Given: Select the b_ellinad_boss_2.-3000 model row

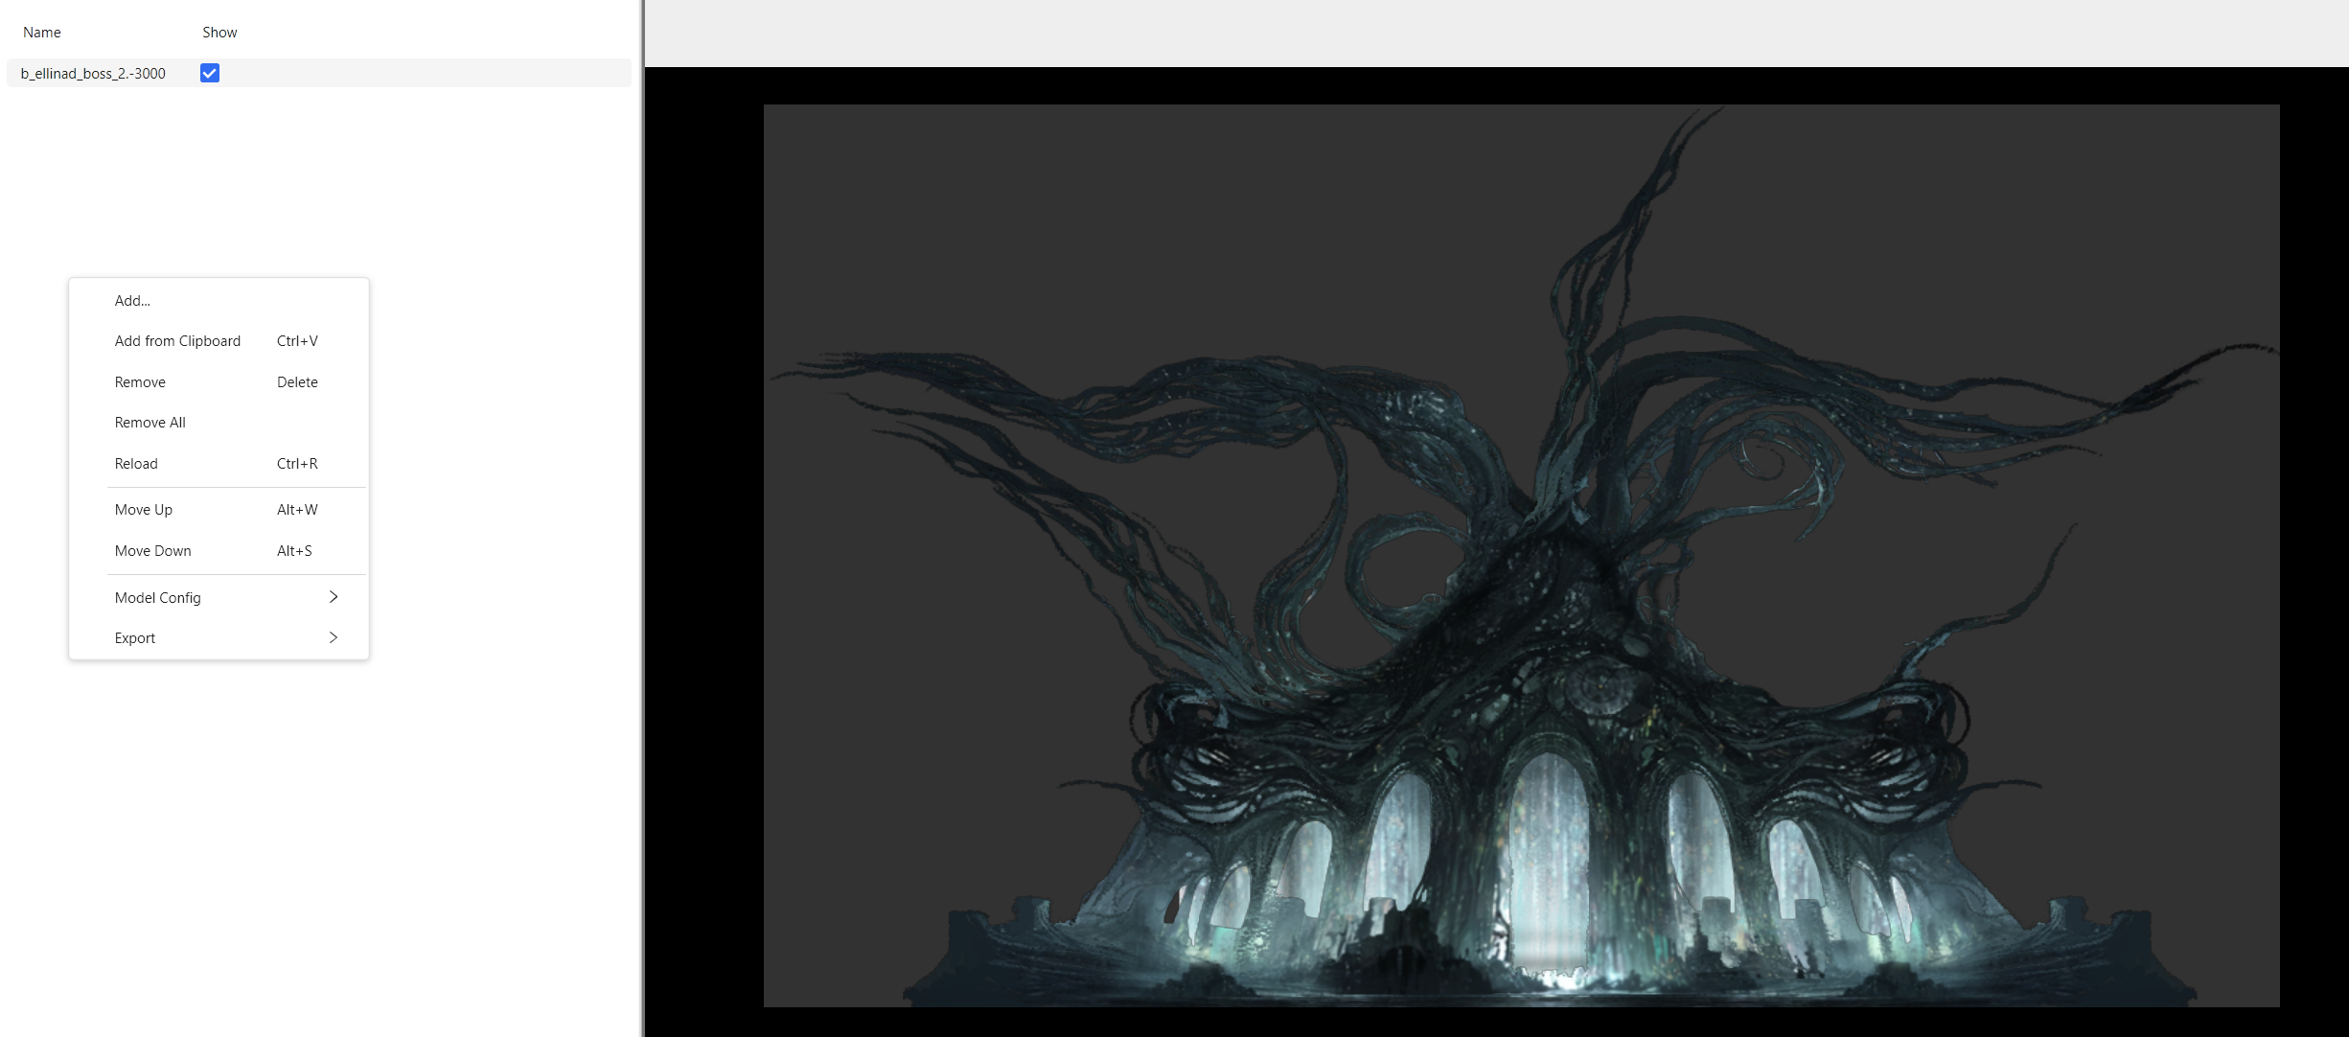Looking at the screenshot, I should (319, 73).
